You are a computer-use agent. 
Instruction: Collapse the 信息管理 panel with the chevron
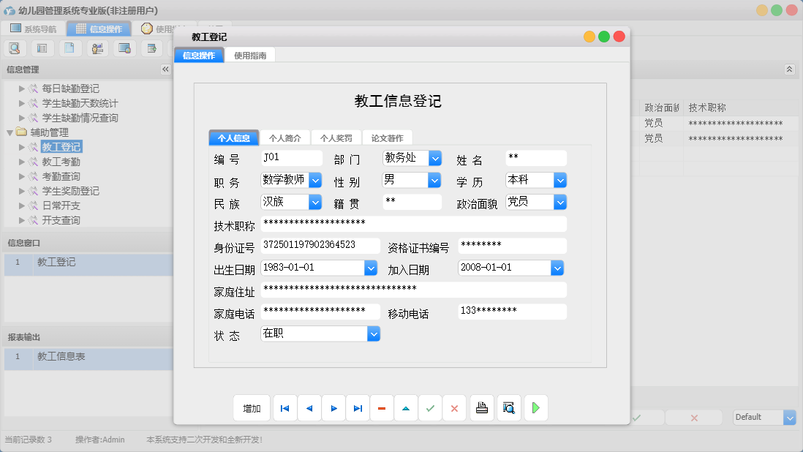(165, 69)
